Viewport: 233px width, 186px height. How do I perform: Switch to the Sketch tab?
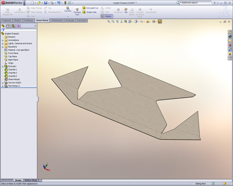17,20
